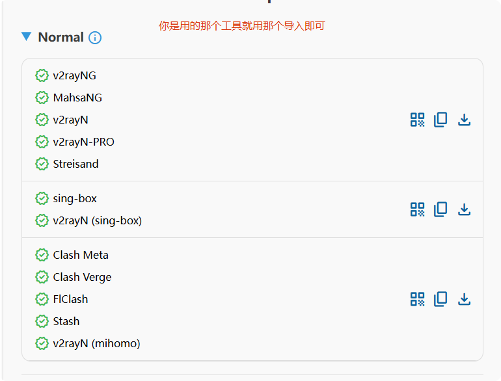Viewport: 501px width, 381px height.
Task: Click the Stash client entry
Action: (x=66, y=321)
